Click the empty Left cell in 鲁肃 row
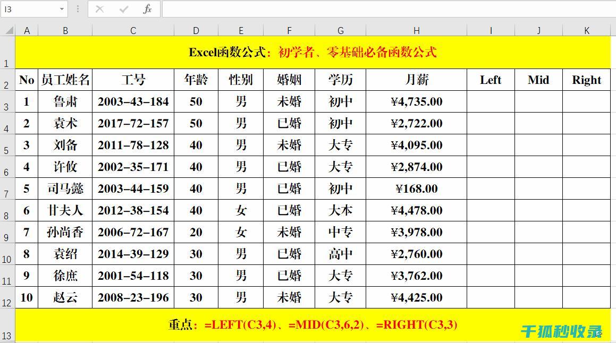 [x=491, y=101]
